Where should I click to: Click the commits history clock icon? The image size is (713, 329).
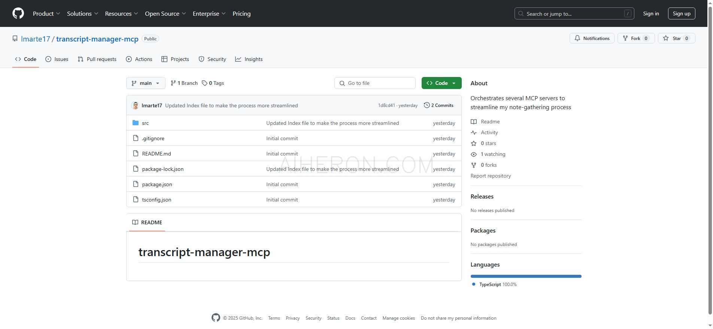[427, 105]
